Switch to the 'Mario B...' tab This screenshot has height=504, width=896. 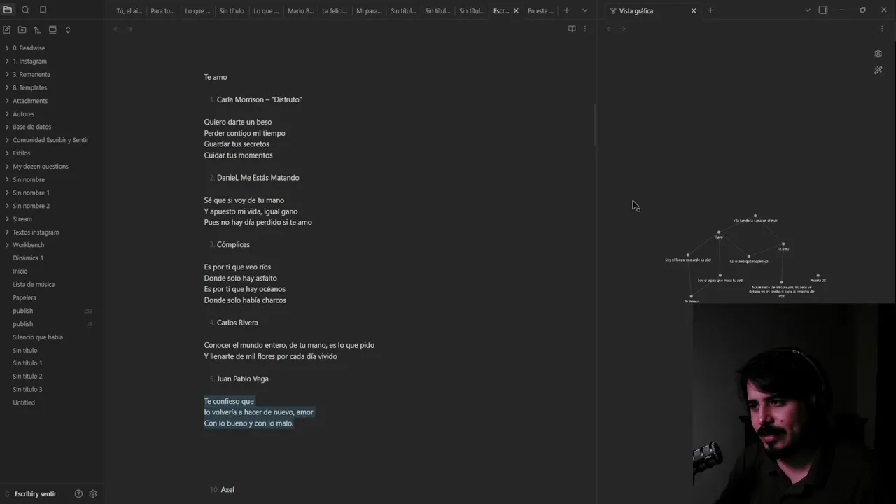click(x=300, y=10)
